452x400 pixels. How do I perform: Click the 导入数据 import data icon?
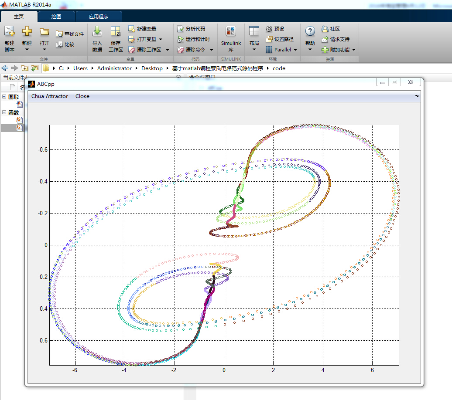[x=97, y=32]
